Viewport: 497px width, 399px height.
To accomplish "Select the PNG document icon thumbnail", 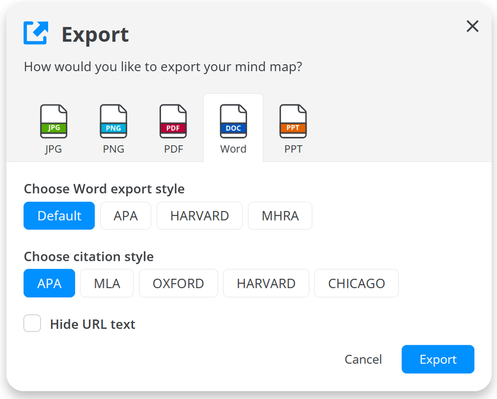I will pyautogui.click(x=113, y=121).
